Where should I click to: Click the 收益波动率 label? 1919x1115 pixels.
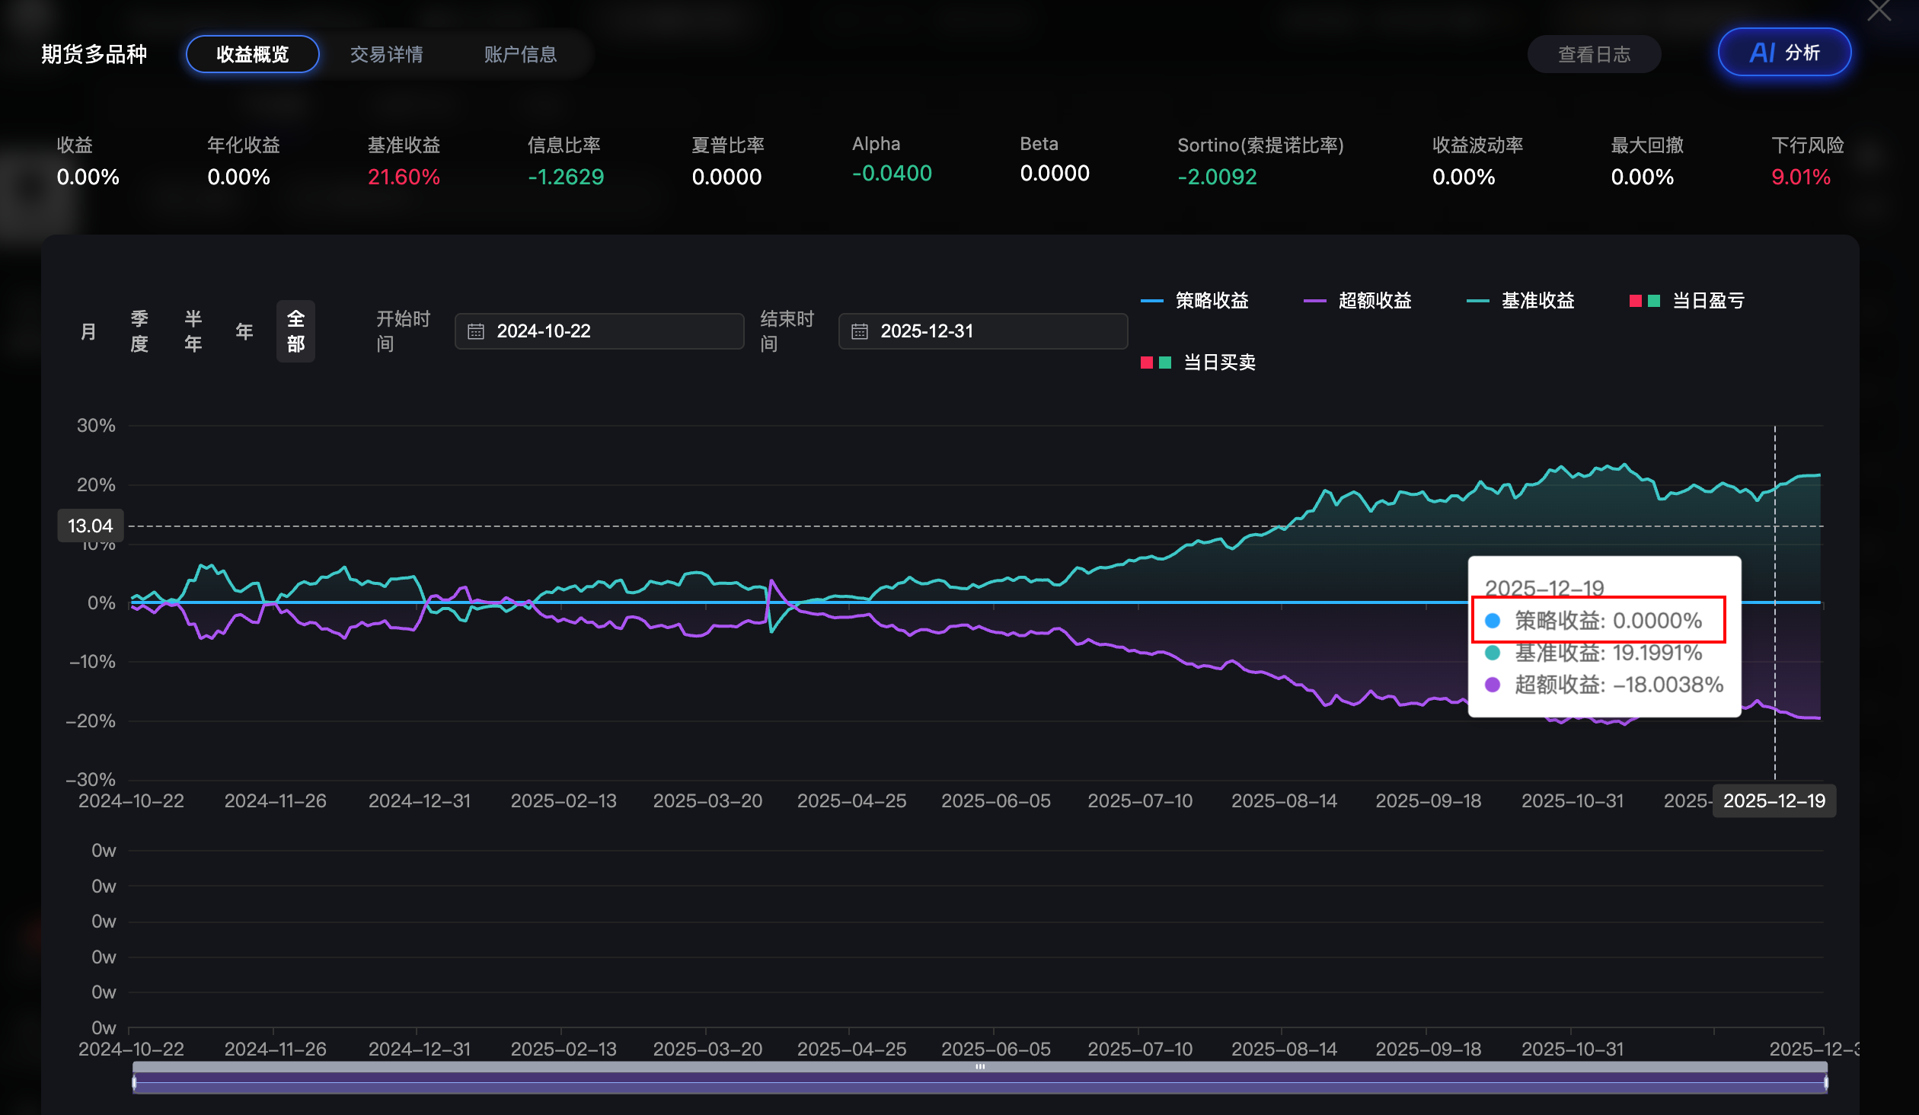click(x=1477, y=145)
